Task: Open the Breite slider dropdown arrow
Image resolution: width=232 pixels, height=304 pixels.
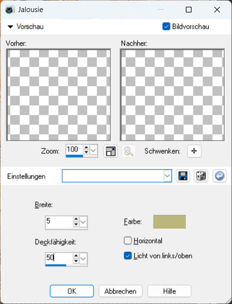Action: tap(83, 222)
